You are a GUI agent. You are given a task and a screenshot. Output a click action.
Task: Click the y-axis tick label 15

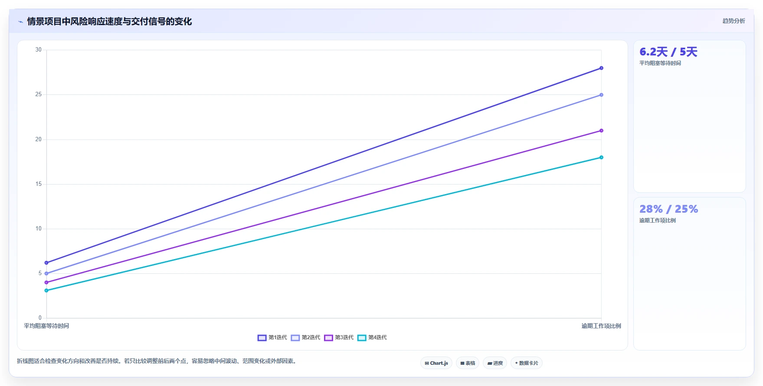coord(39,184)
